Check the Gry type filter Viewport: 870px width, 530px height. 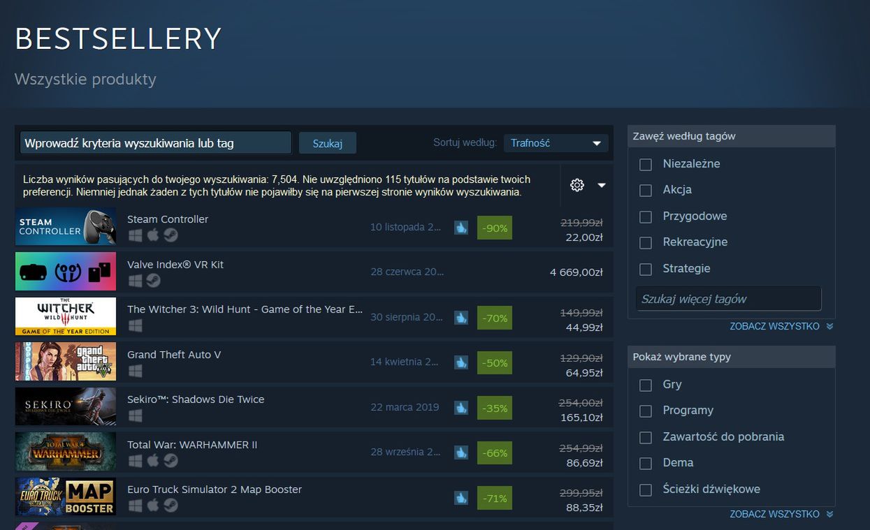pos(646,385)
